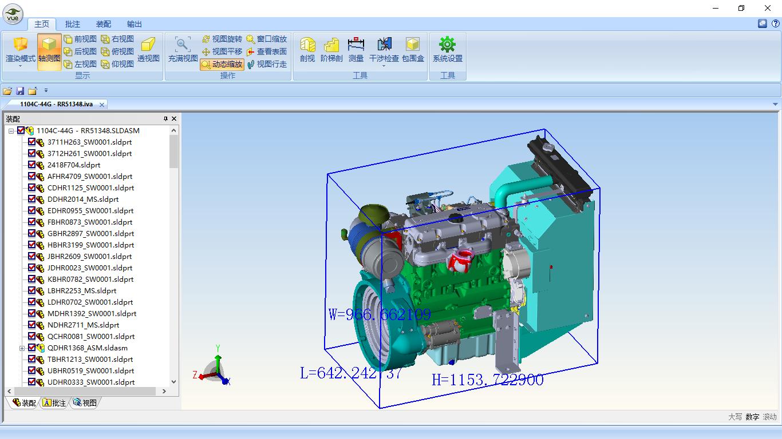Open 渲染模式 dropdown arrow

[21, 66]
